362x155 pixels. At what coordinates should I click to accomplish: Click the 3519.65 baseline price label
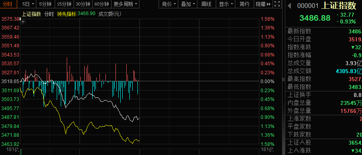10,81
